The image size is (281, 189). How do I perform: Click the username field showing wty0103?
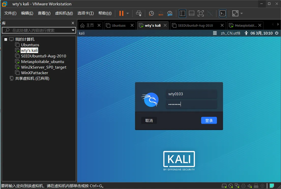pyautogui.click(x=191, y=94)
